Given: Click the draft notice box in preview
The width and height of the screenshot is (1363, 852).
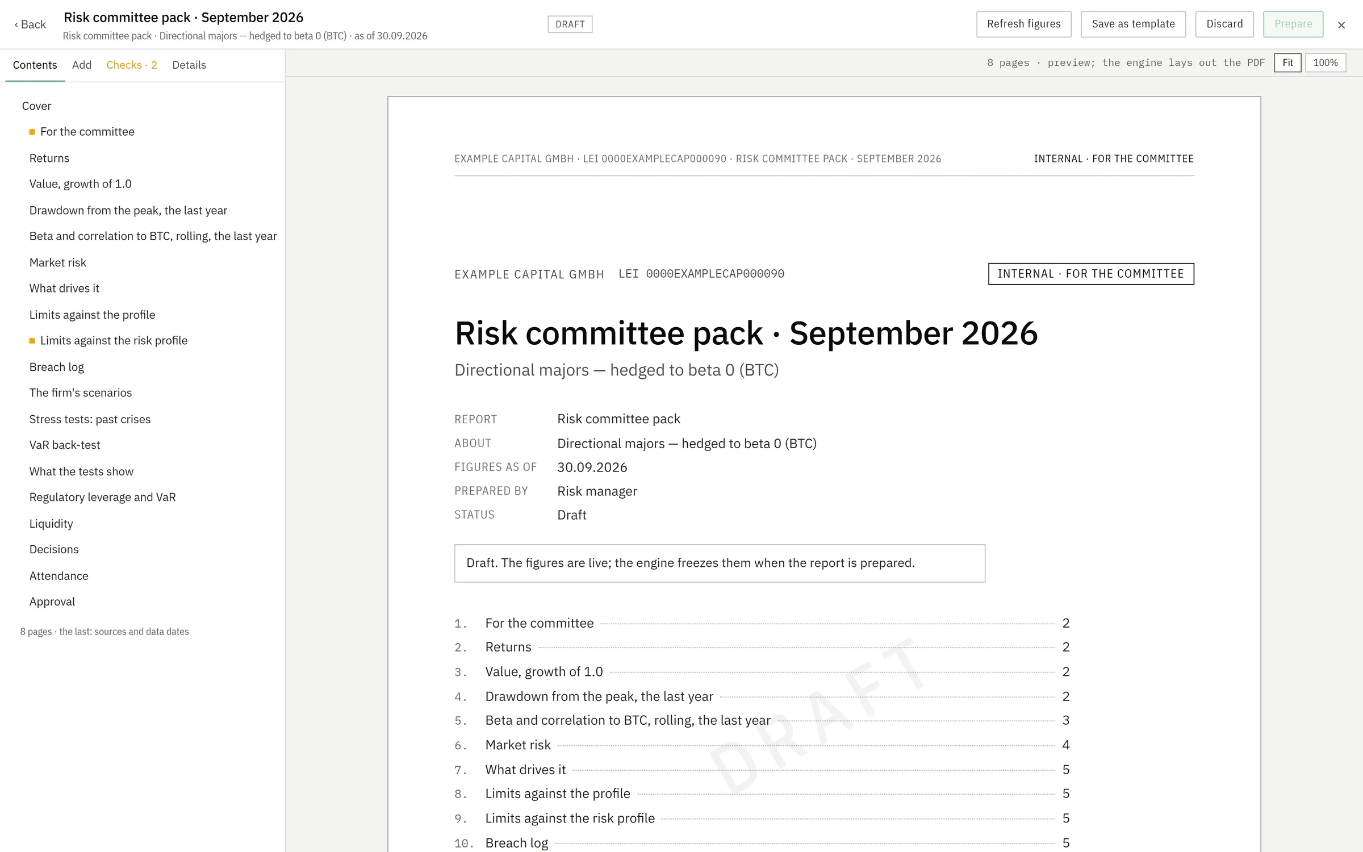Looking at the screenshot, I should pyautogui.click(x=720, y=563).
